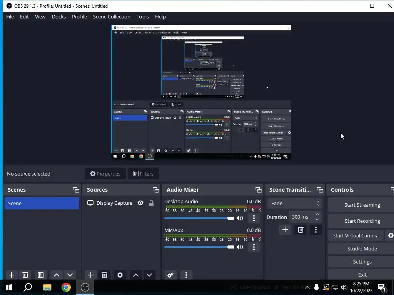Click Start Virtual Camera button

pos(356,235)
